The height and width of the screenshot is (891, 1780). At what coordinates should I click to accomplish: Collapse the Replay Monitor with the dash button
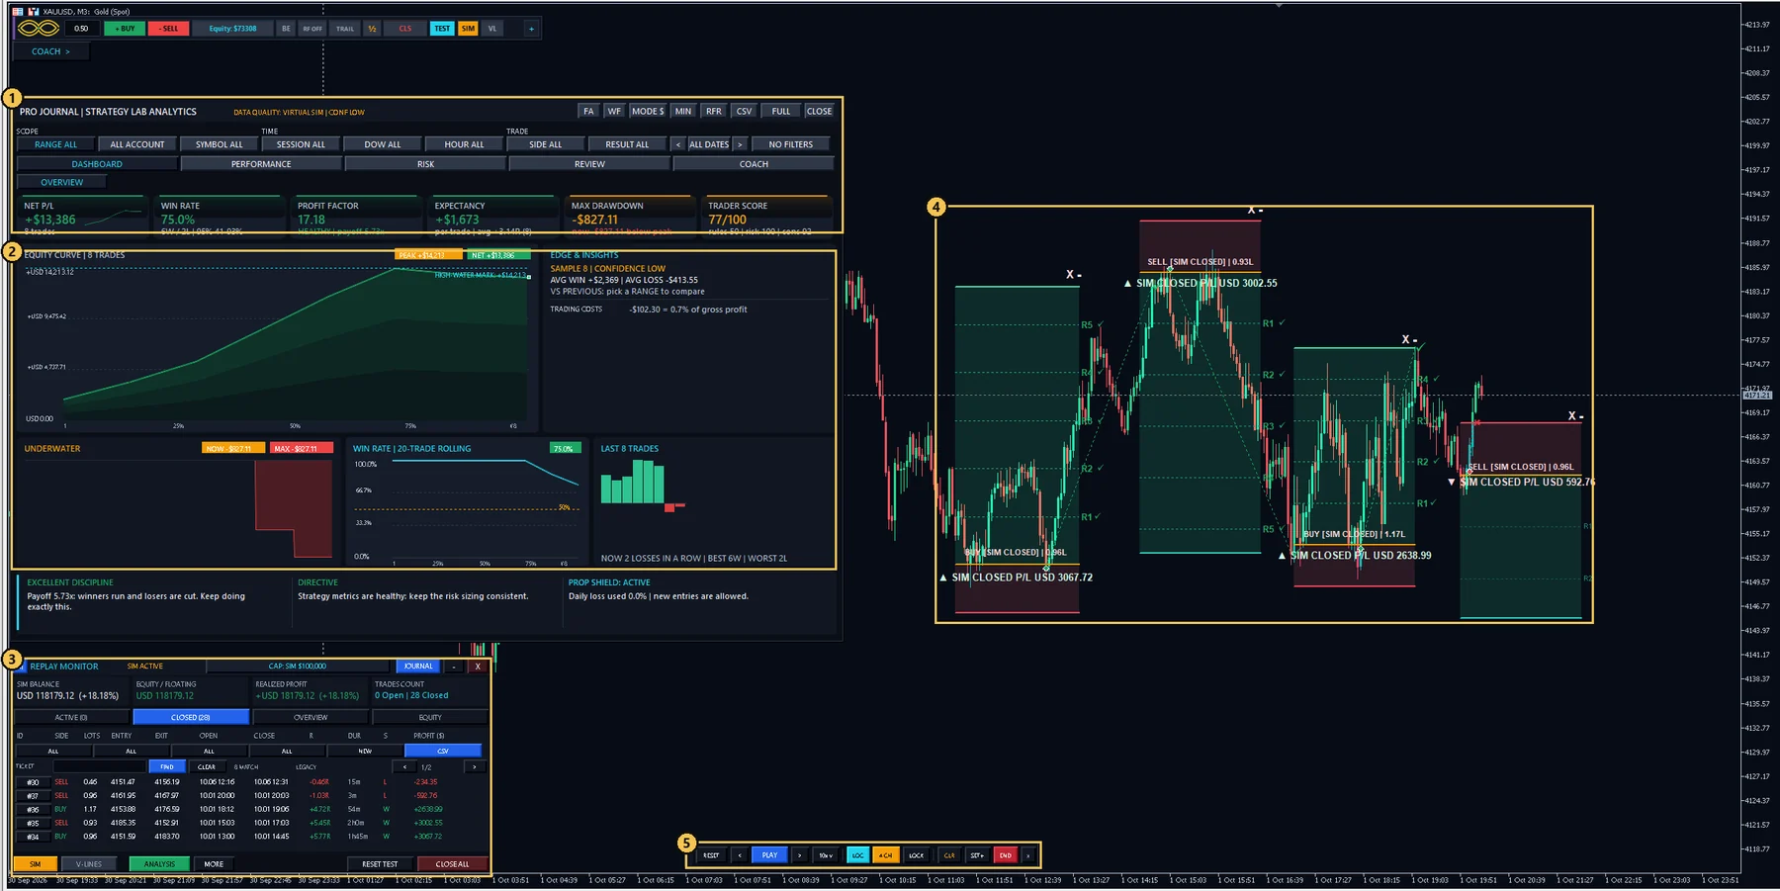(x=454, y=667)
